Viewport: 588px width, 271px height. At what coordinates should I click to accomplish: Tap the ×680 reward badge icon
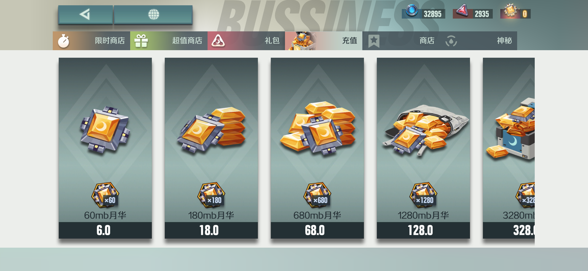tap(317, 195)
